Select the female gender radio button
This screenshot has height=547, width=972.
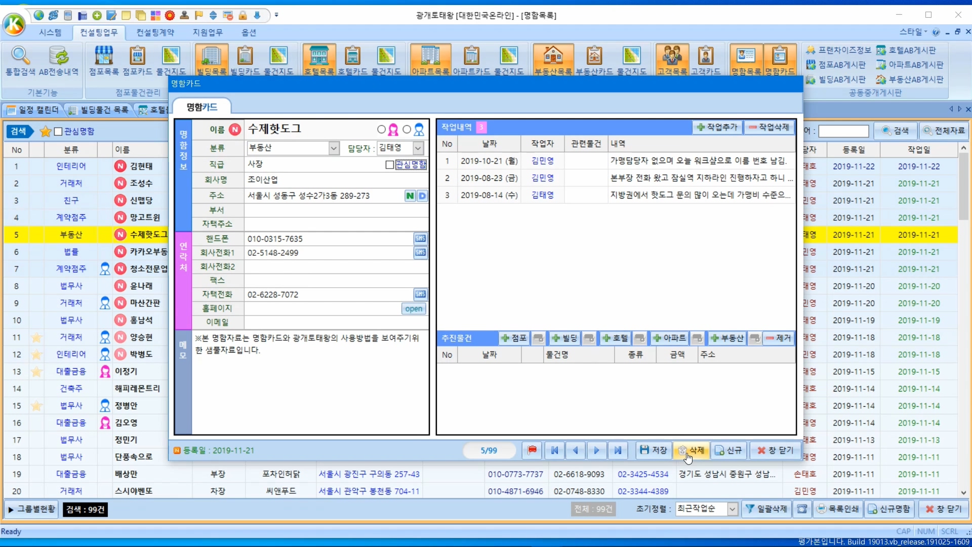(382, 130)
